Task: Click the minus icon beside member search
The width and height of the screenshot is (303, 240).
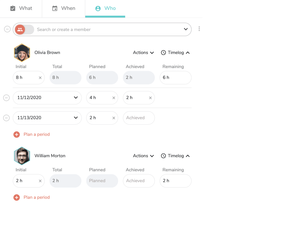Action: [x=7, y=29]
